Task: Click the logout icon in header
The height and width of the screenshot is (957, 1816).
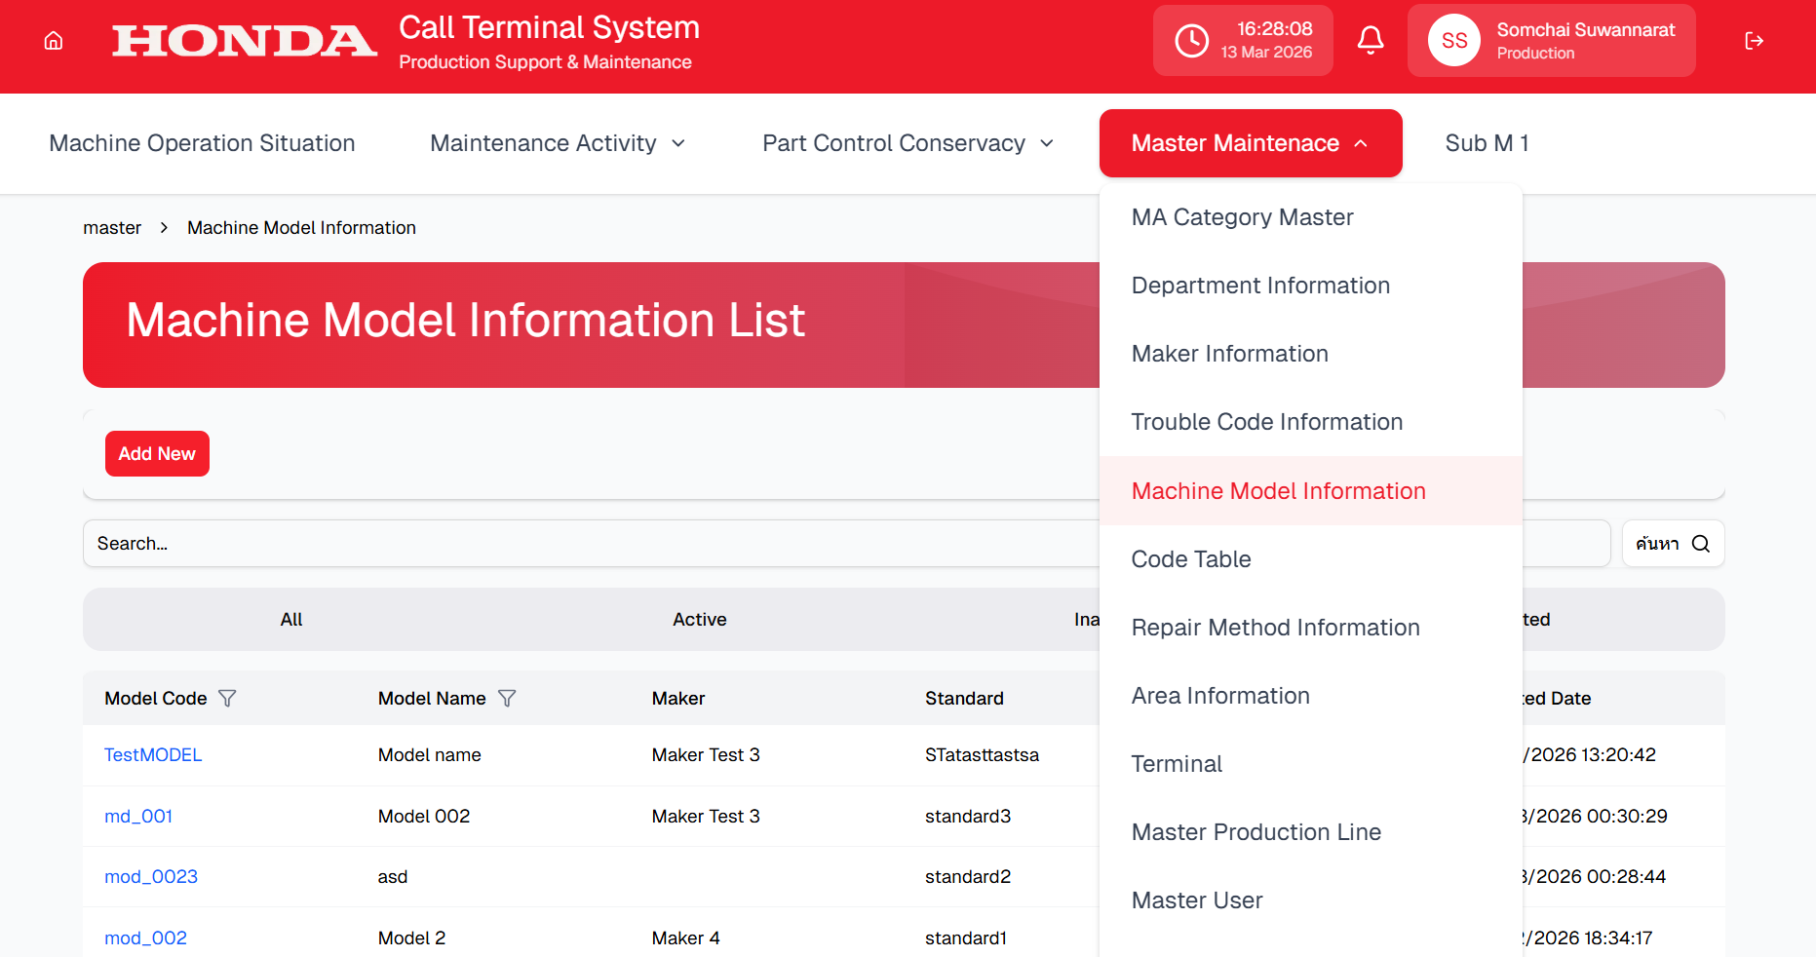Action: pos(1754,41)
